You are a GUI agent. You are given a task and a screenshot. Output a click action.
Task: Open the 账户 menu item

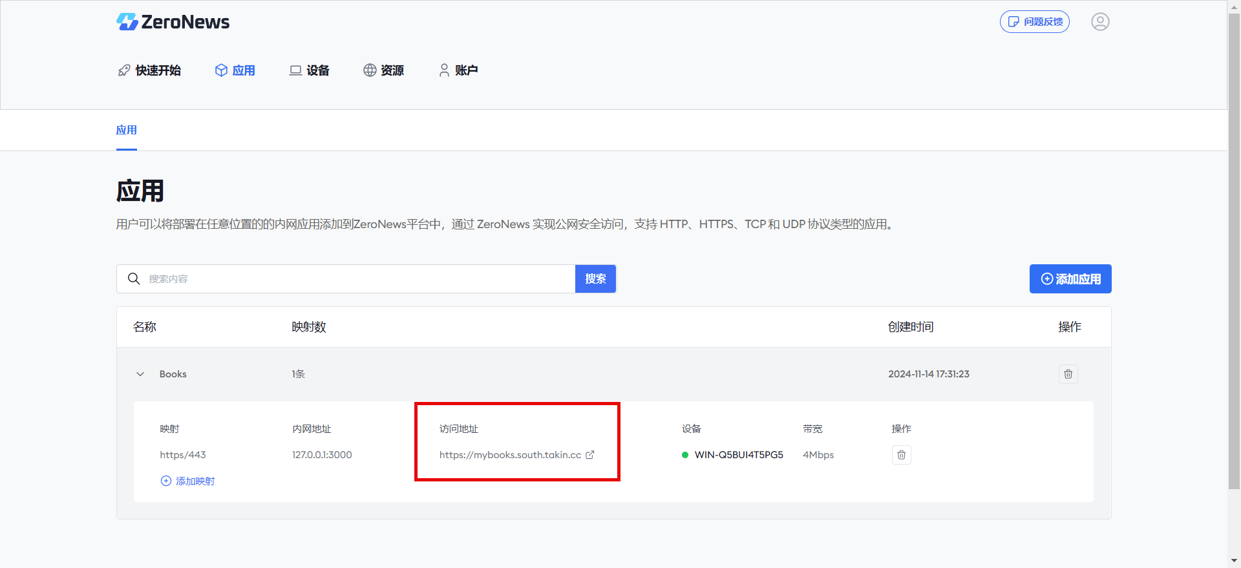458,70
